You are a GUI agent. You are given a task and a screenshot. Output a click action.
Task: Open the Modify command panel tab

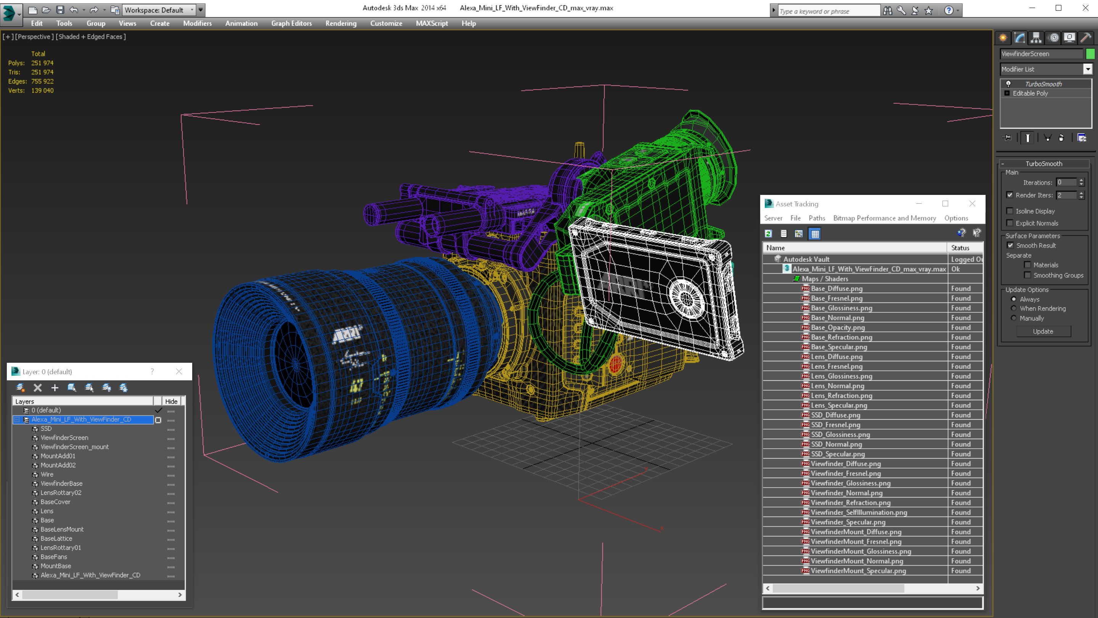tap(1019, 37)
